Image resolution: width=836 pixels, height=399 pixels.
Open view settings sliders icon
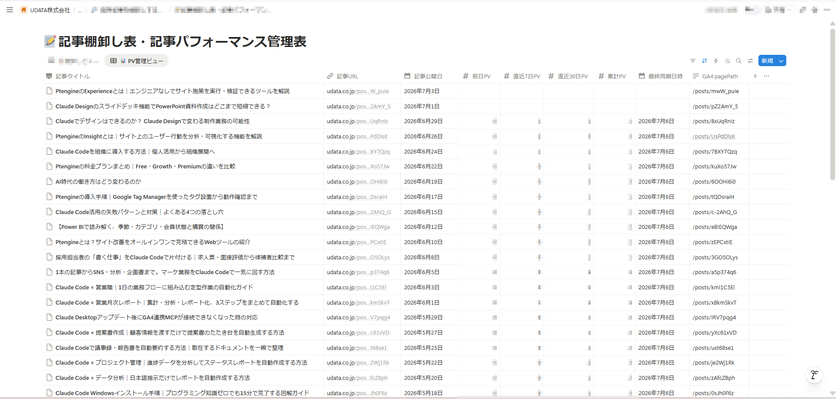(750, 61)
